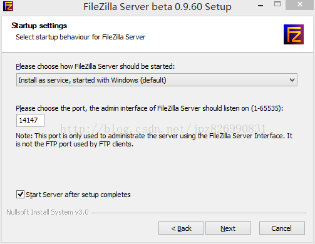Click the admin interface port label
The image size is (315, 244).
tap(150, 108)
